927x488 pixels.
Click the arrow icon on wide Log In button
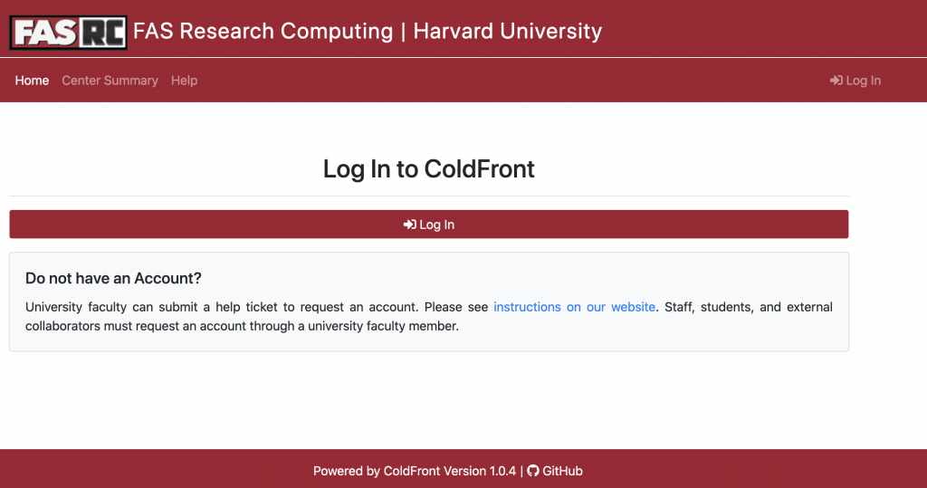click(410, 225)
